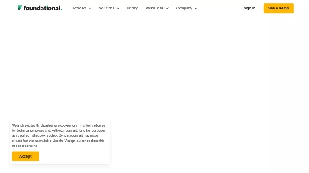Click the yellow See a Demo button
Screen dimensions: 309x173
pos(279,8)
